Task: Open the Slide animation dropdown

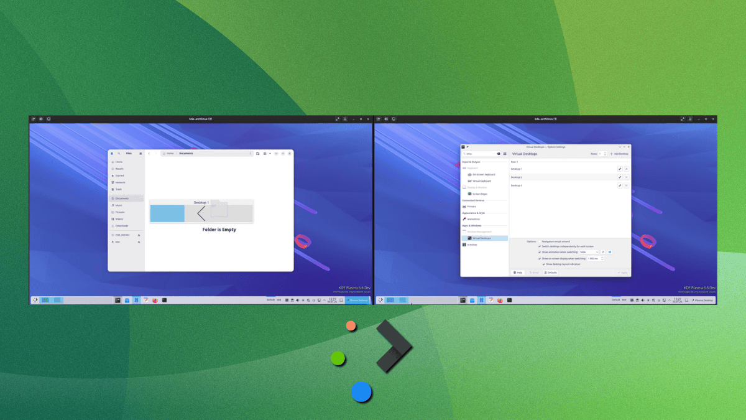Action: coord(589,252)
